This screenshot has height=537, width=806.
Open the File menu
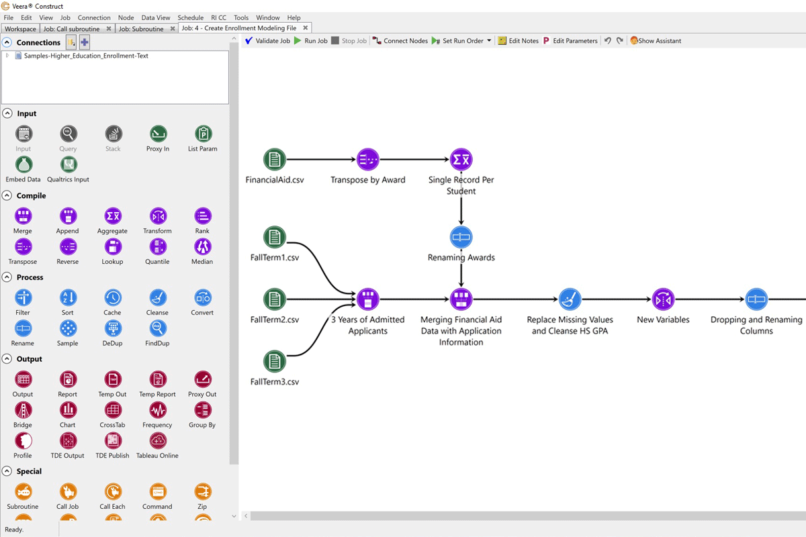[9, 17]
